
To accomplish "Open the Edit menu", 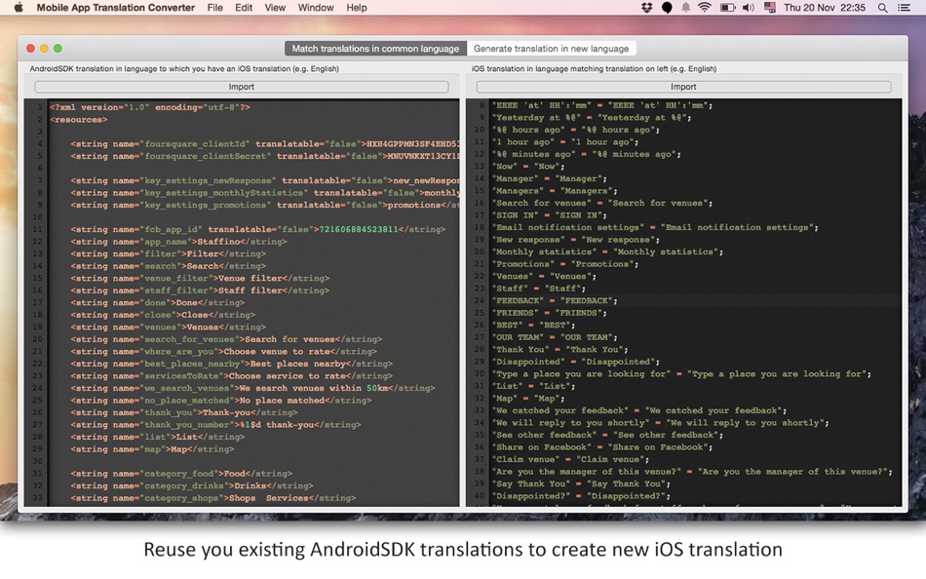I will (x=244, y=8).
